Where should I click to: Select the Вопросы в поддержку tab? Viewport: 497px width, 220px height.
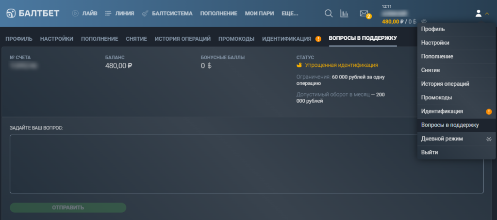363,38
